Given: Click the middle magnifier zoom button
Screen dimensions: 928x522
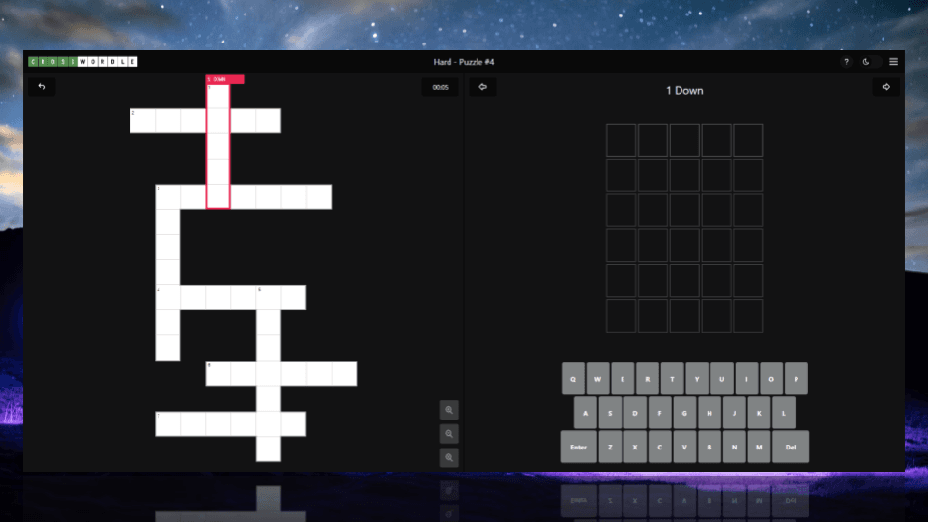Looking at the screenshot, I should (449, 433).
